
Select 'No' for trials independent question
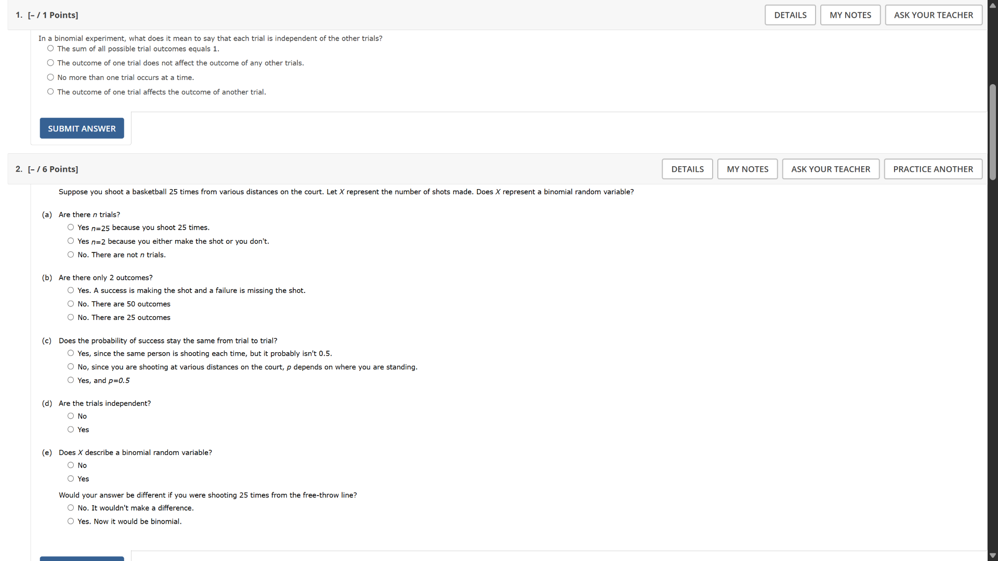(x=71, y=416)
